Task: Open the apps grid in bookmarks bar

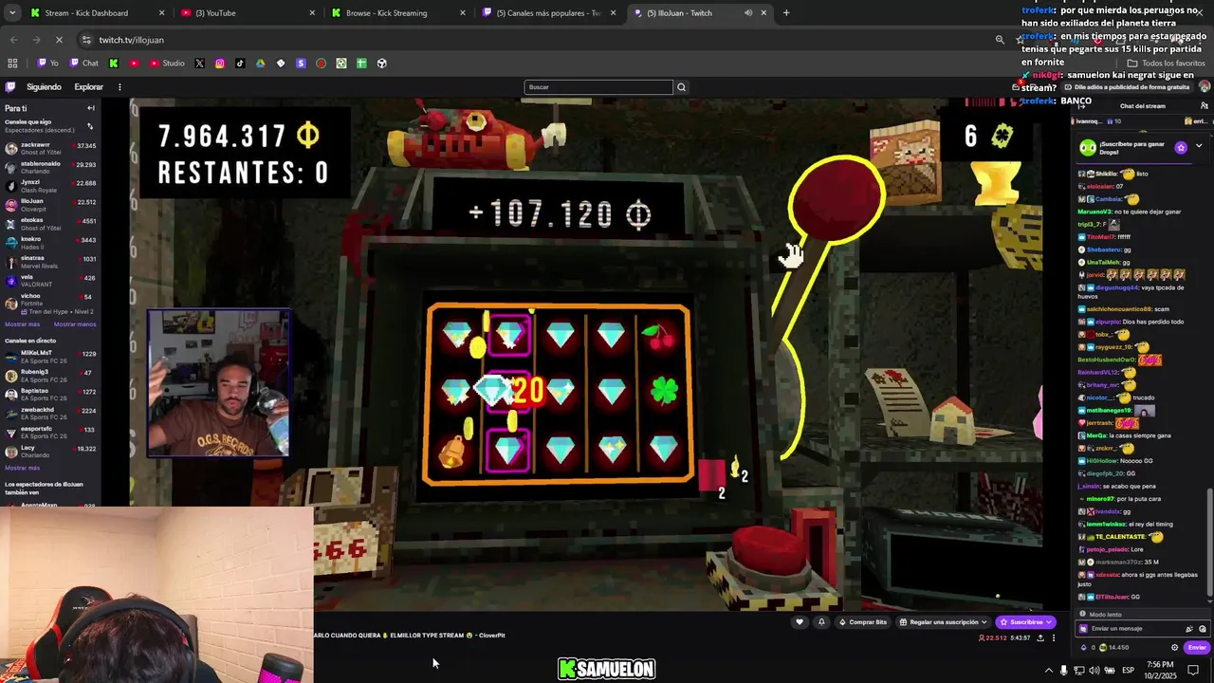Action: coord(12,64)
